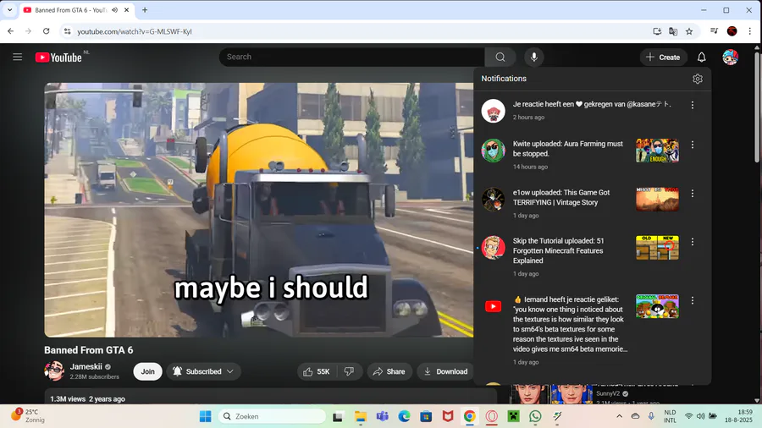
Task: Open options for the liked-comment notification
Action: click(x=692, y=300)
